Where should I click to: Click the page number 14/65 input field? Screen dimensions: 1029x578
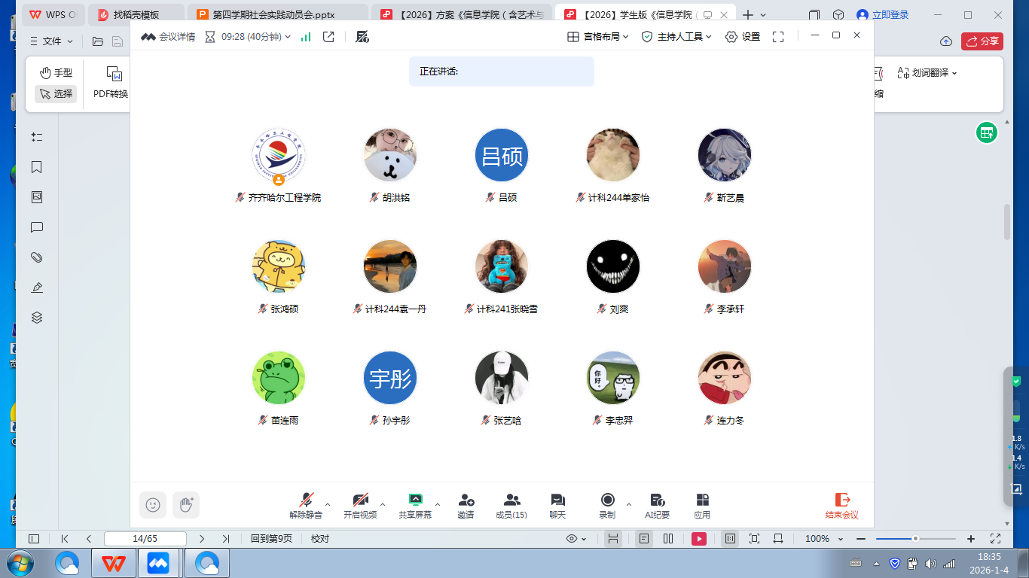[145, 539]
